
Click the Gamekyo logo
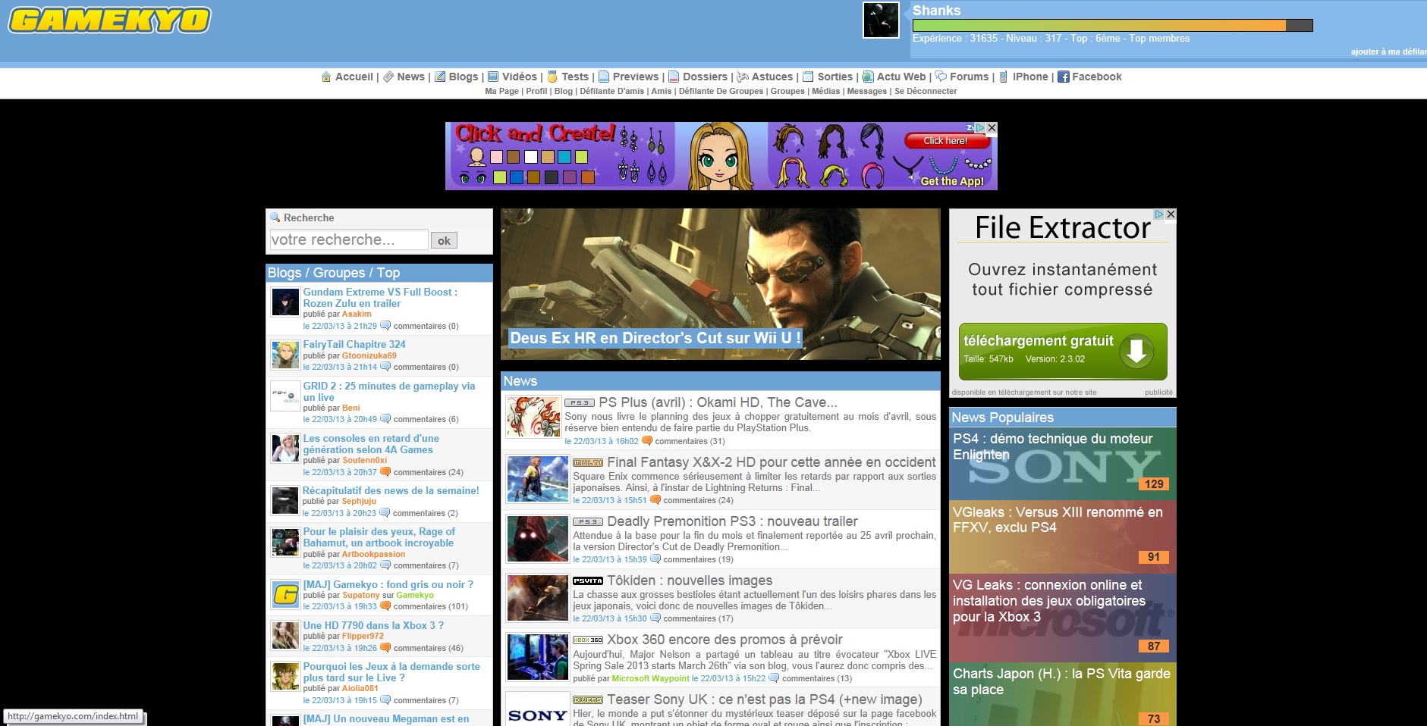click(x=109, y=20)
